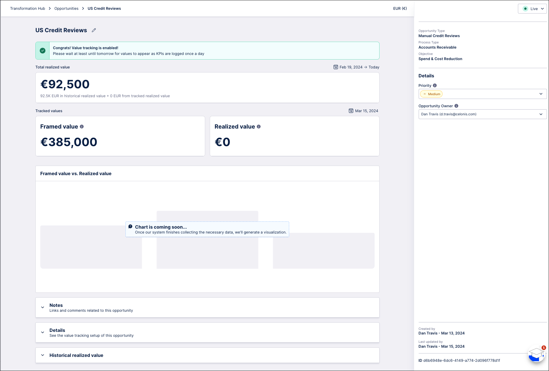Viewport: 549px width, 371px height.
Task: Open the calendar icon beside Feb 19, 2024
Action: point(336,67)
